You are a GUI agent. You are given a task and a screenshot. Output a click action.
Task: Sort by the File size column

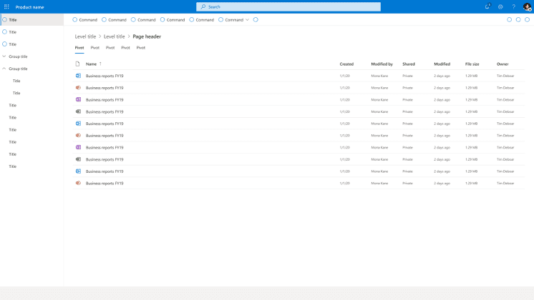click(472, 64)
